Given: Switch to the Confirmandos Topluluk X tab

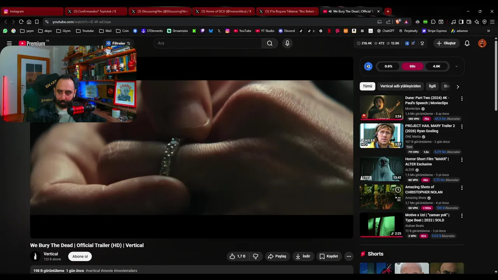Looking at the screenshot, I should point(95,11).
